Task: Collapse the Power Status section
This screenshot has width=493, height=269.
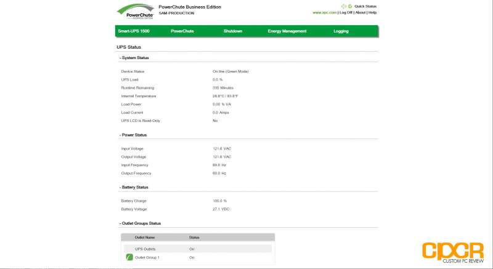Action: point(133,135)
